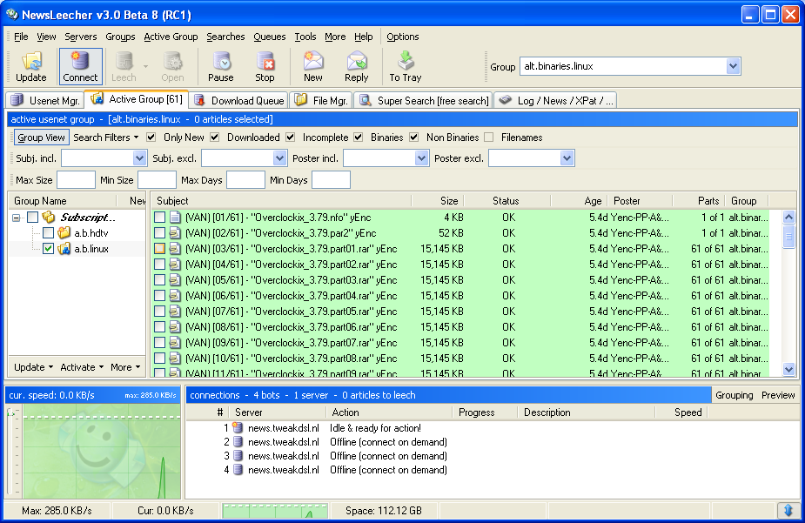Click the server icon for connection 4
The image size is (805, 523).
click(238, 470)
